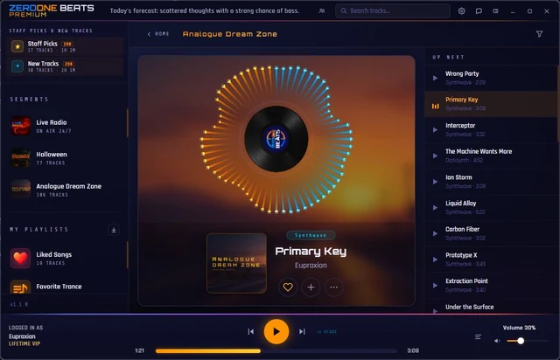Play Wrong Party via its play arrow

point(435,78)
